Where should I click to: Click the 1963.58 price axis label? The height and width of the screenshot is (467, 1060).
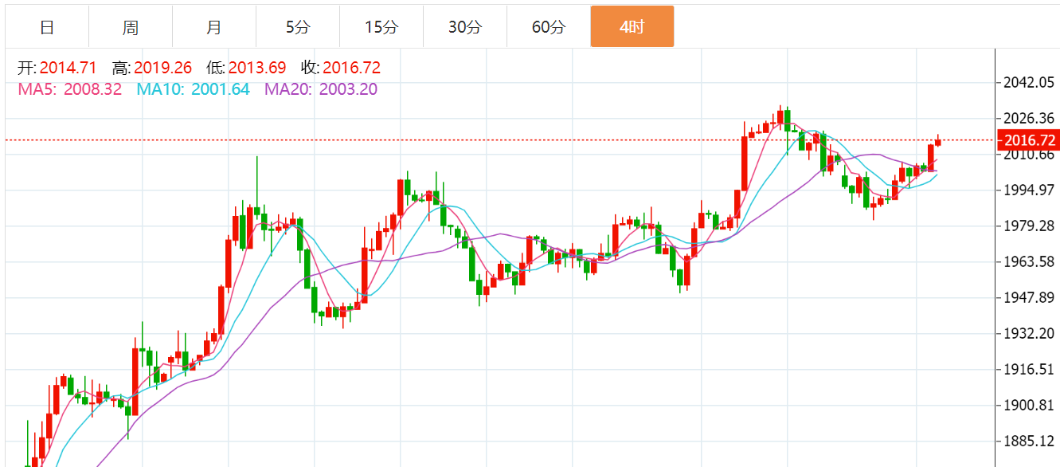pyautogui.click(x=1031, y=262)
